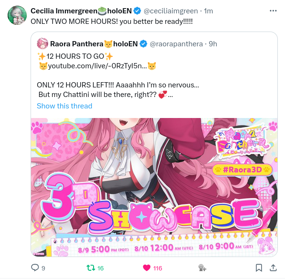The image size is (285, 279).
Task: Open Cecilia Immergreen's profile avatar
Action: 17,15
